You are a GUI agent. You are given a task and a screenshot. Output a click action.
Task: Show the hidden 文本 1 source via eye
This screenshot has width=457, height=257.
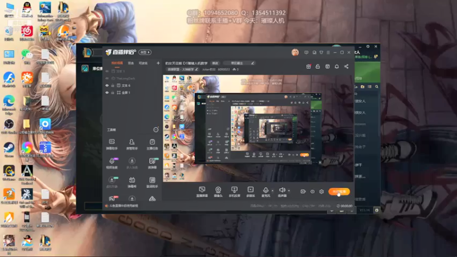pos(107,71)
